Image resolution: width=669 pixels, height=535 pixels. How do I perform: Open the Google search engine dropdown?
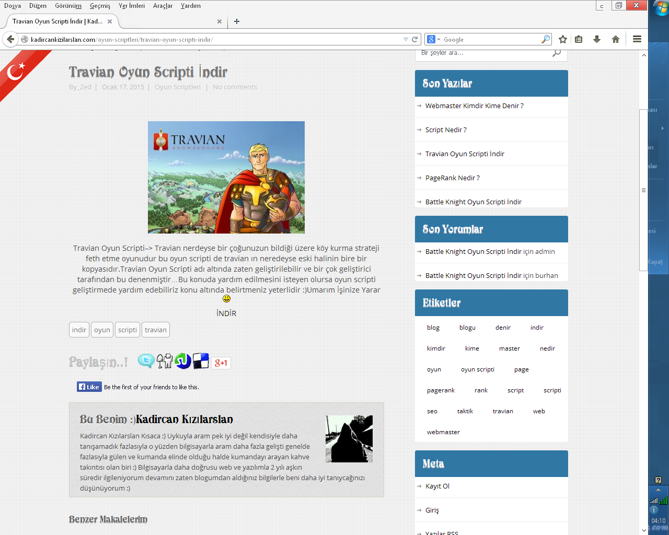[x=434, y=39]
